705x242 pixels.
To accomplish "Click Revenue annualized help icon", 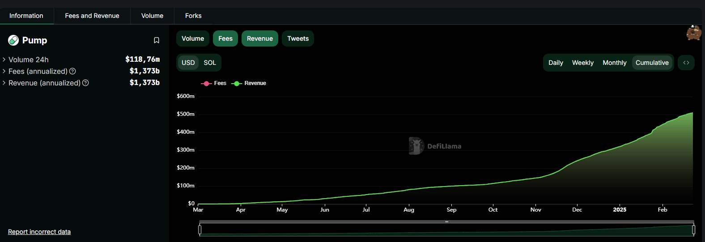I will pyautogui.click(x=85, y=83).
